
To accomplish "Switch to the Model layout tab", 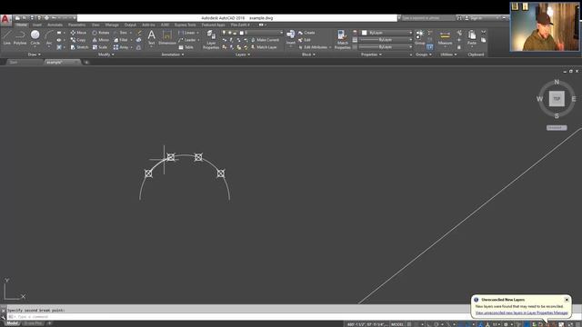I will tap(12, 323).
